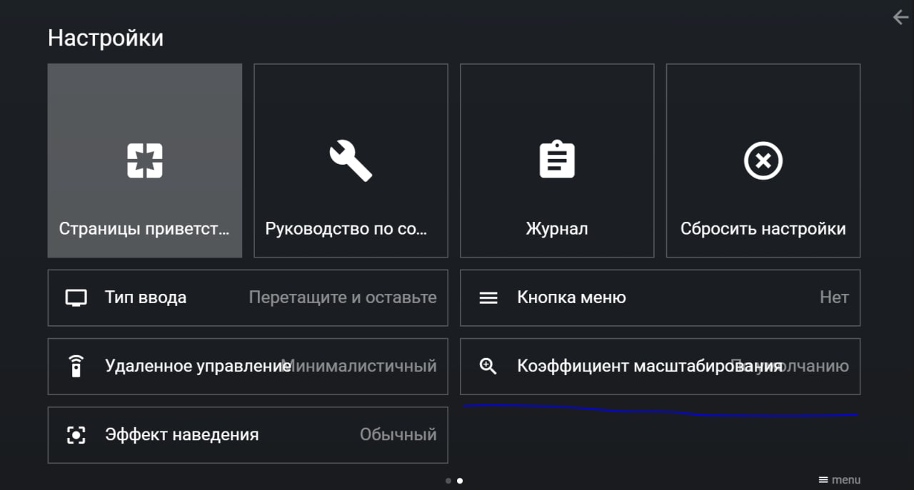The height and width of the screenshot is (490, 914).
Task: Change the Перетащите и оставьте input type value
Action: 343,297
